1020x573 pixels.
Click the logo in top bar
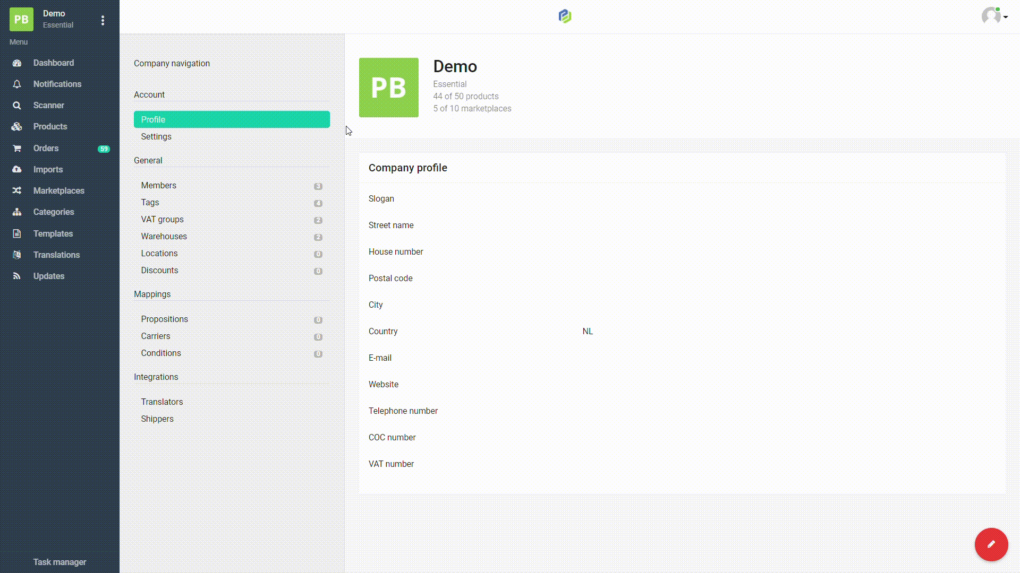pos(565,16)
